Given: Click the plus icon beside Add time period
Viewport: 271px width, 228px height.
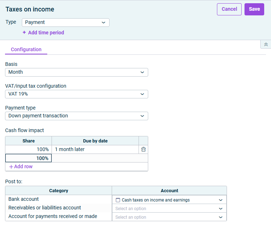Looking at the screenshot, I should (x=24, y=32).
